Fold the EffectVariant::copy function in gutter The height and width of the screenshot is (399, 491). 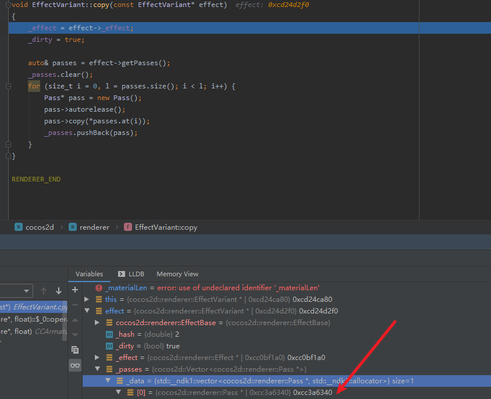(x=9, y=5)
